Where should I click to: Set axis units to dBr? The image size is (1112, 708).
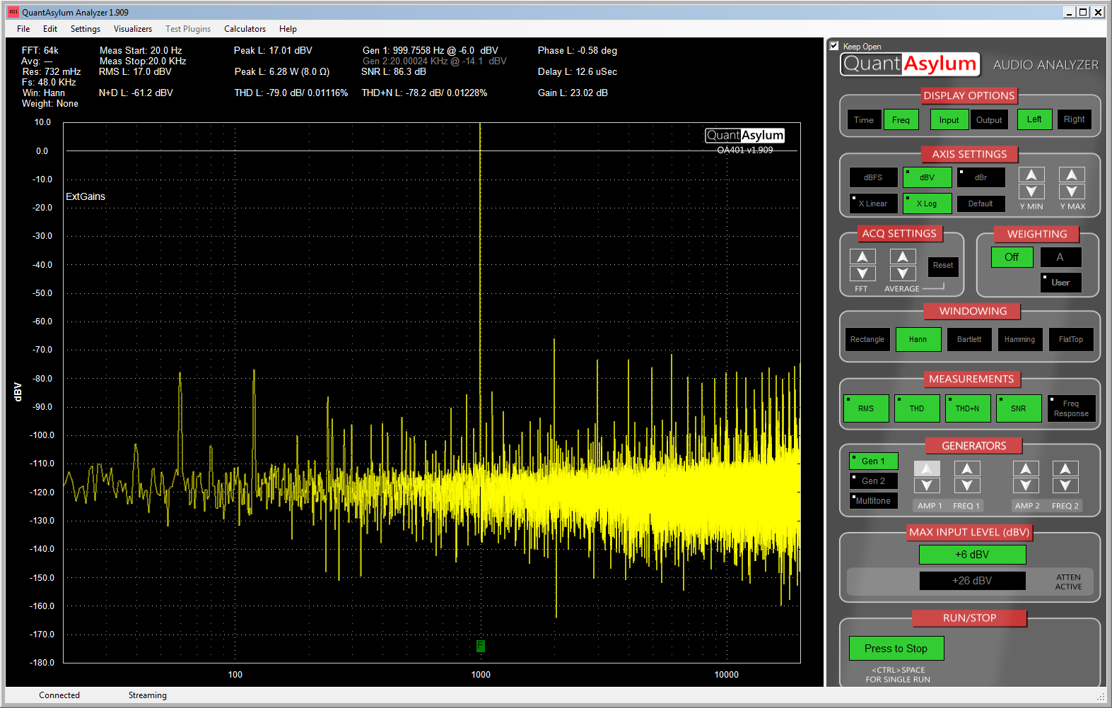point(981,177)
